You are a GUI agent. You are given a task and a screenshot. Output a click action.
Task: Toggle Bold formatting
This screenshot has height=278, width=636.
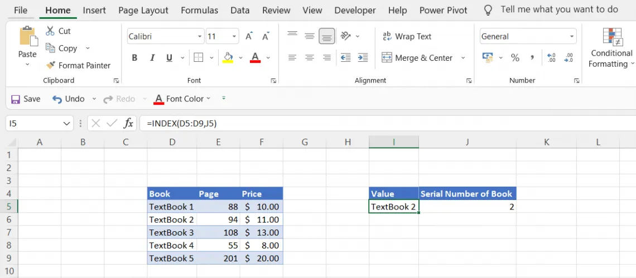point(134,57)
